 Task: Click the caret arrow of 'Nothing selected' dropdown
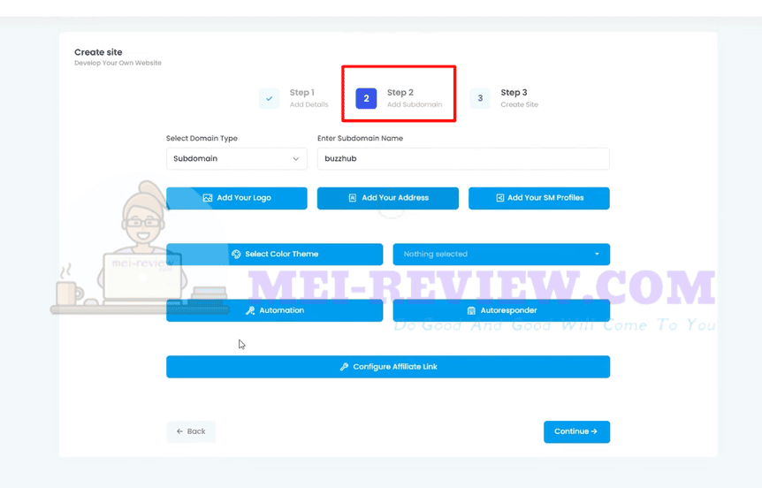[597, 255]
